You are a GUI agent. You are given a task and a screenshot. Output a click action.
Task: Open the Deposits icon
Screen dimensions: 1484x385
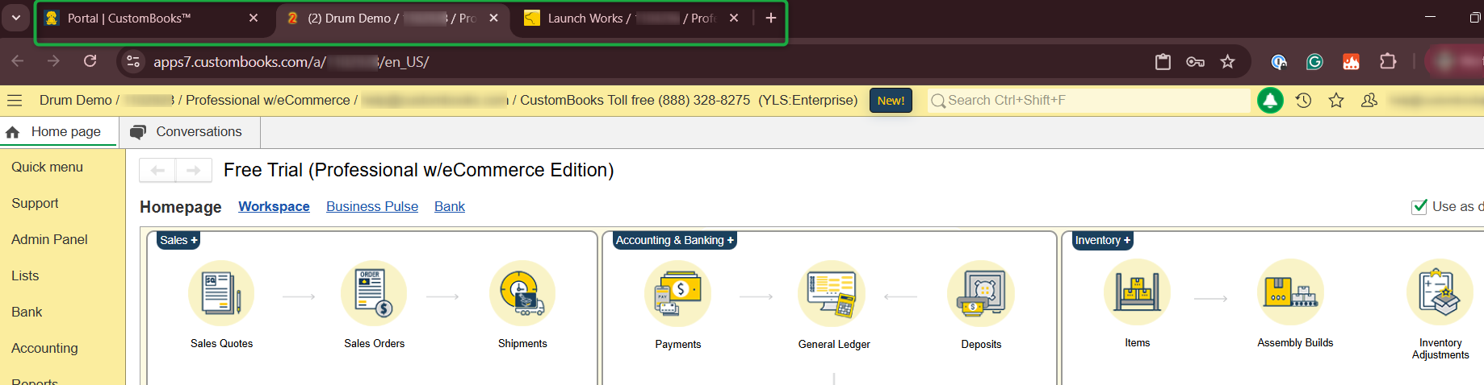[x=981, y=294]
